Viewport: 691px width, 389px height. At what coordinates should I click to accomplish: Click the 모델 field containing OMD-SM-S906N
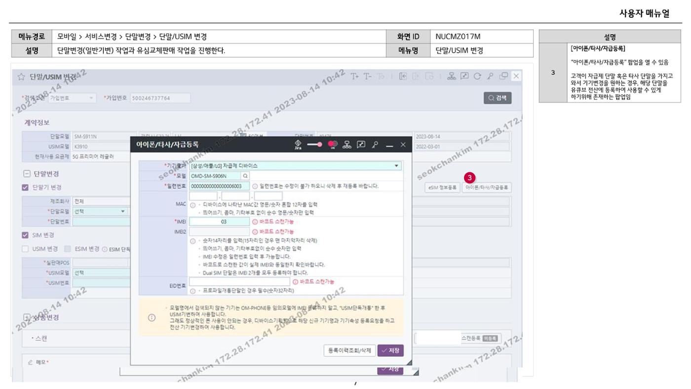pyautogui.click(x=215, y=176)
